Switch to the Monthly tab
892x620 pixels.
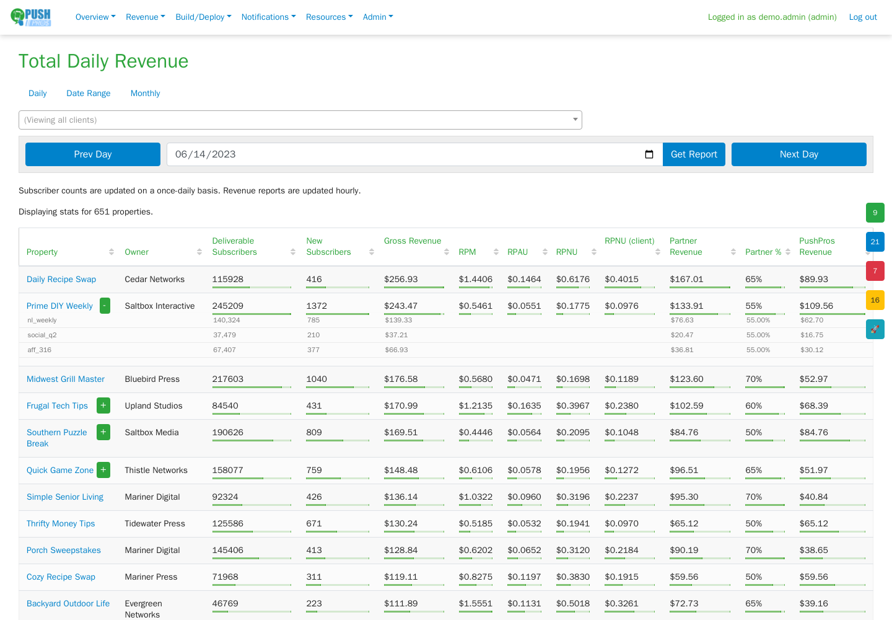pos(145,93)
